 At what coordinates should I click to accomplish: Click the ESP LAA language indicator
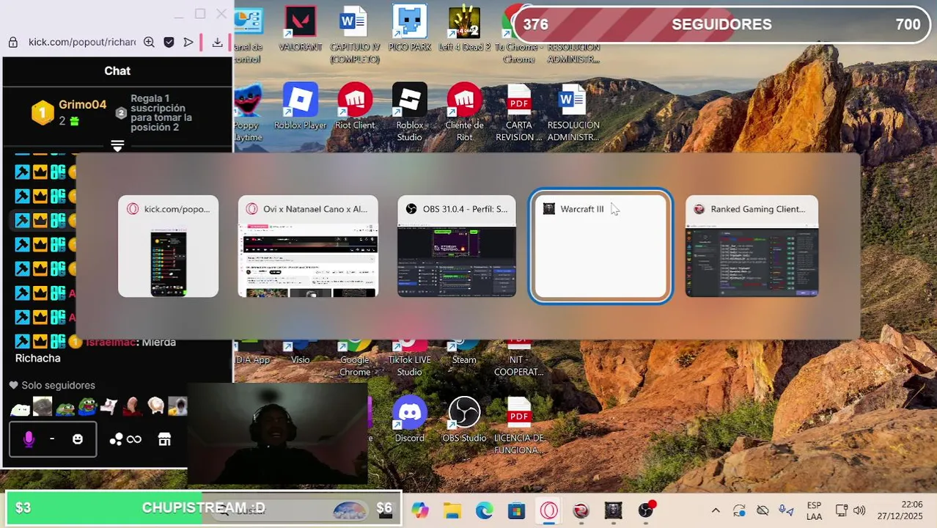814,510
